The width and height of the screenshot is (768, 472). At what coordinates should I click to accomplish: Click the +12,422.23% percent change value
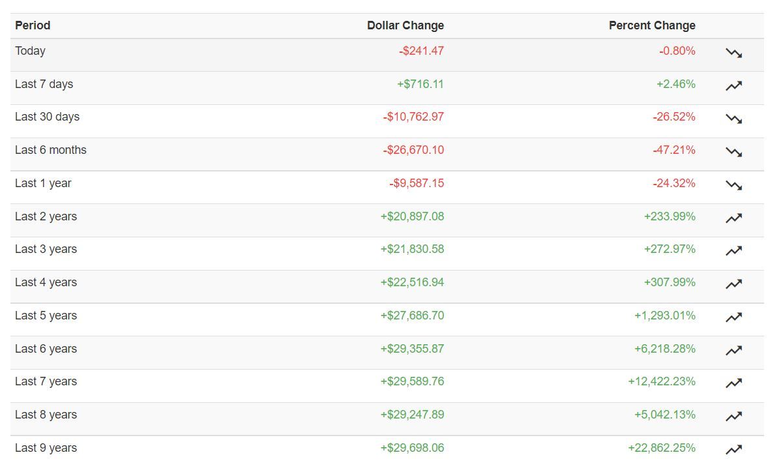point(662,381)
